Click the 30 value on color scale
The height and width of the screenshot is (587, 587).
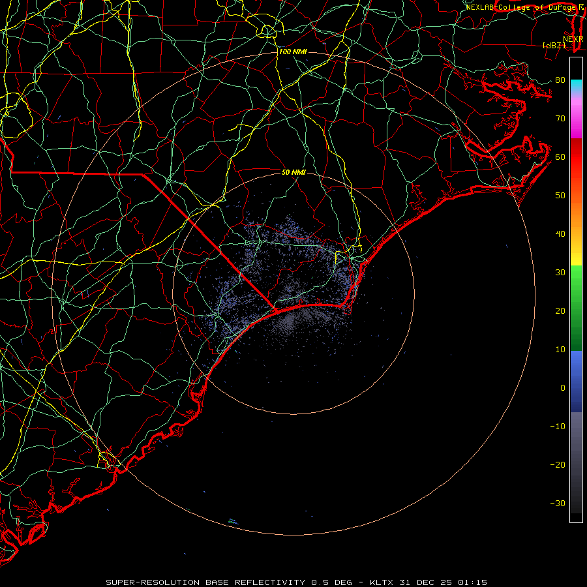(x=560, y=272)
